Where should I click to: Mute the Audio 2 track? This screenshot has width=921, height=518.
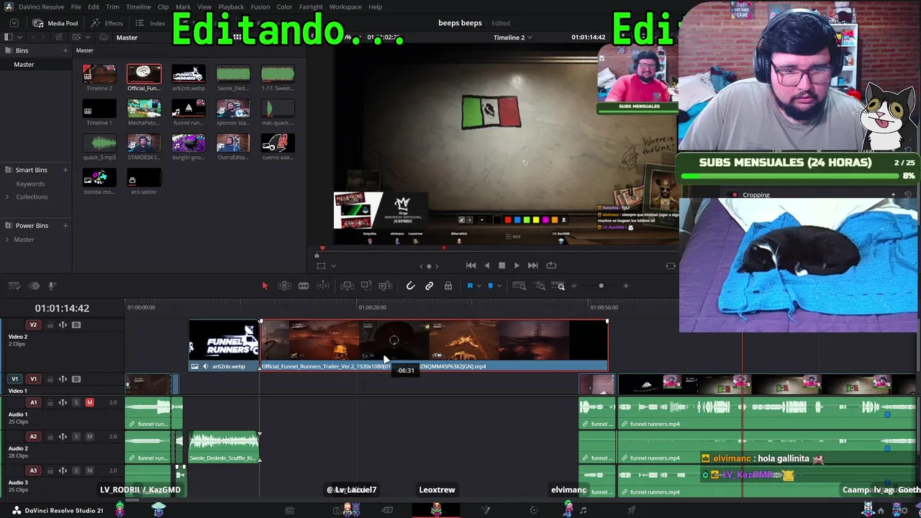(x=90, y=437)
